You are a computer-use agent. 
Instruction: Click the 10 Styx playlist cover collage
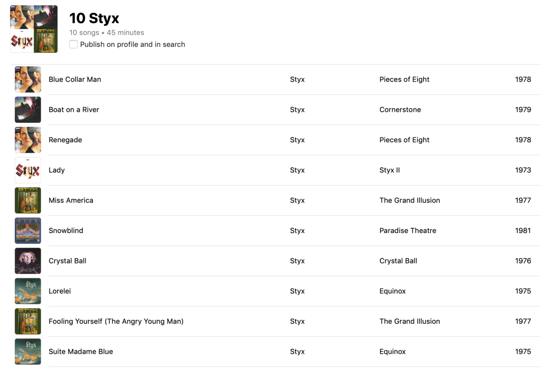[x=34, y=29]
